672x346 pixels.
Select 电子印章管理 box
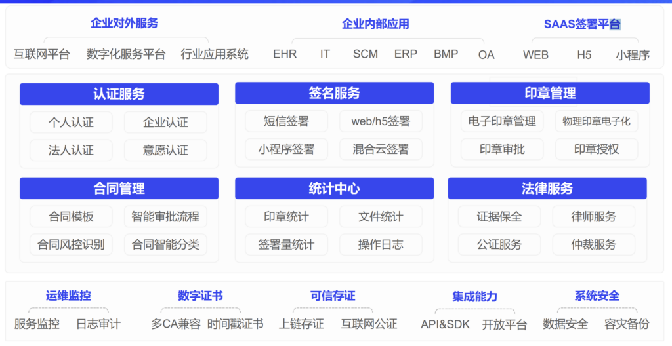pyautogui.click(x=502, y=121)
